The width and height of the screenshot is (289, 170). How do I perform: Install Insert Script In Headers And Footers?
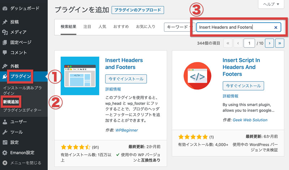[x=243, y=86]
